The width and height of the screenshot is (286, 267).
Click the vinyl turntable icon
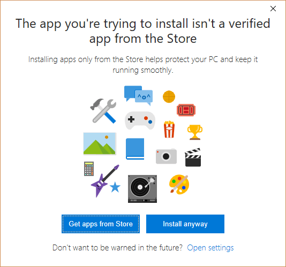(142, 189)
